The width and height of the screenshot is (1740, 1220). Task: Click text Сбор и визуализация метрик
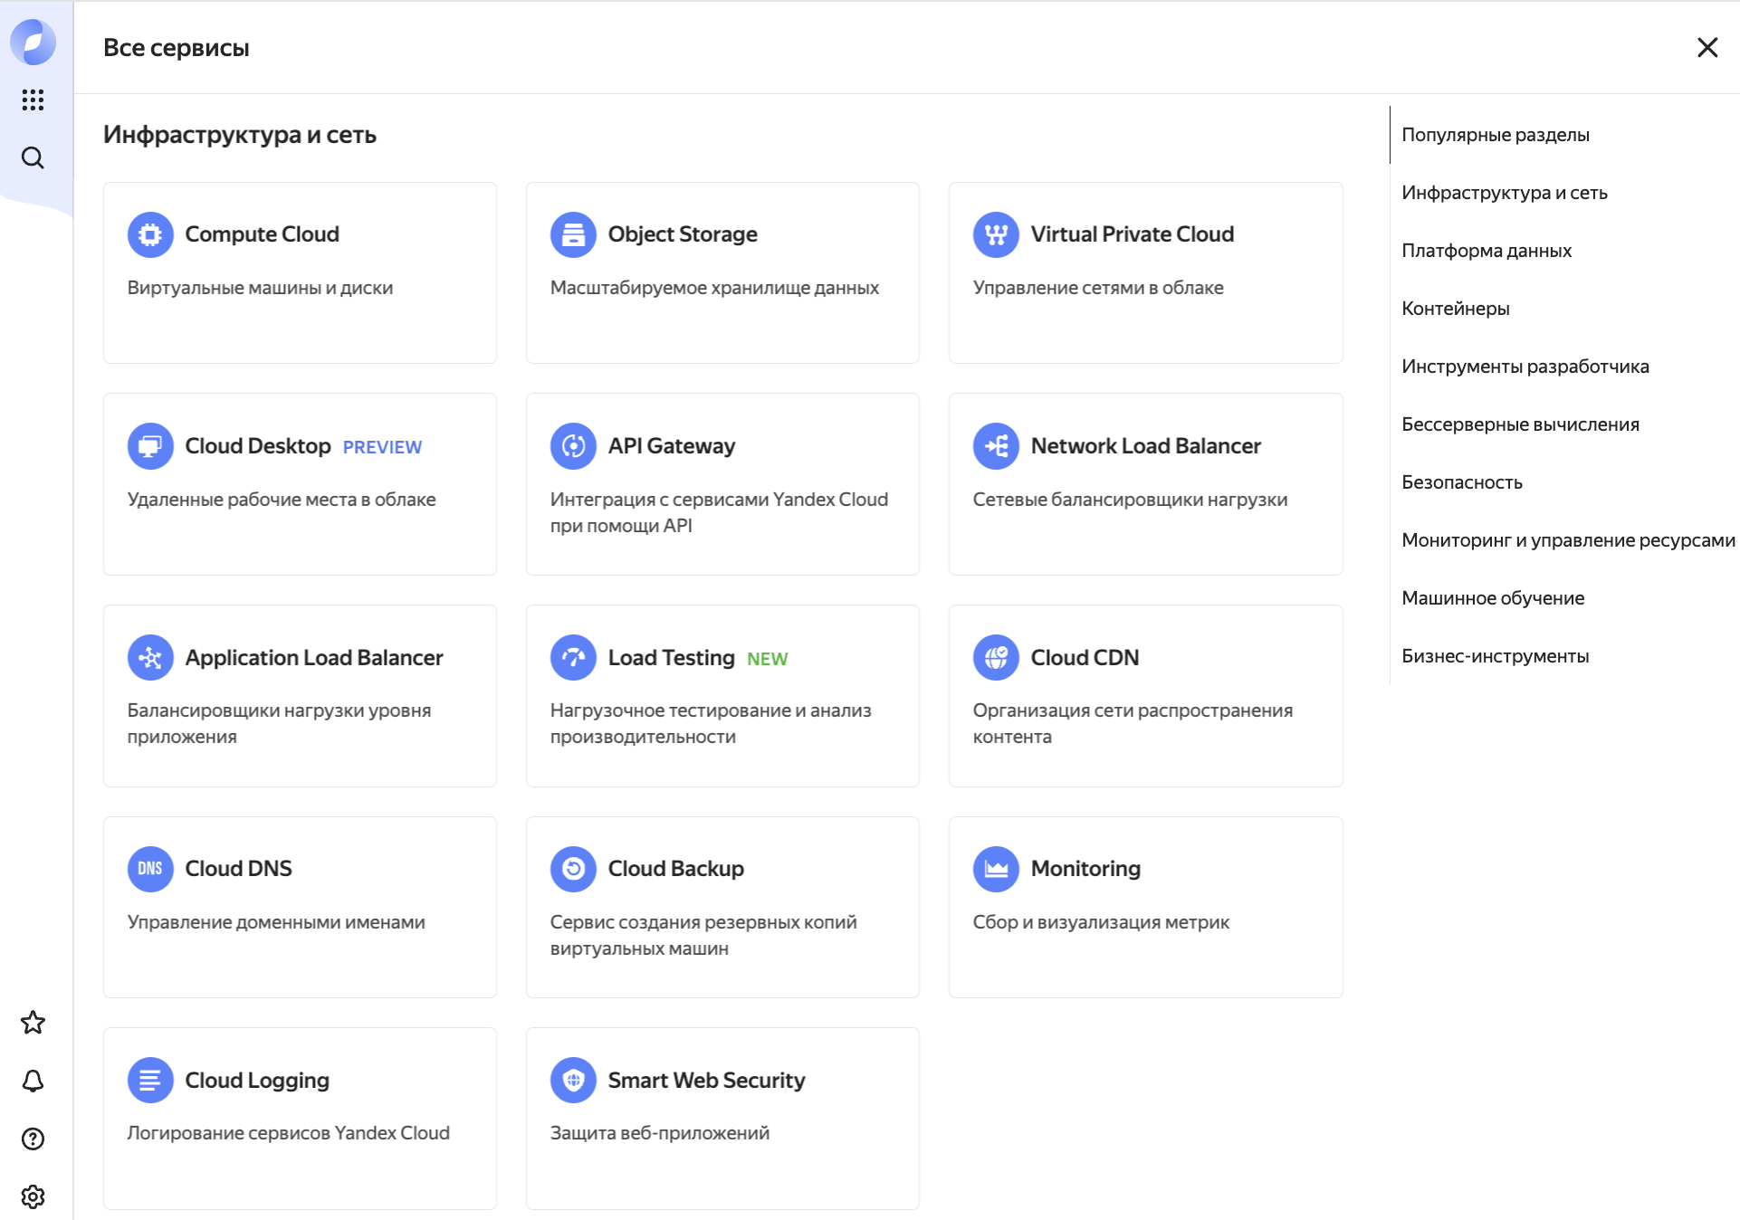pyautogui.click(x=1101, y=922)
